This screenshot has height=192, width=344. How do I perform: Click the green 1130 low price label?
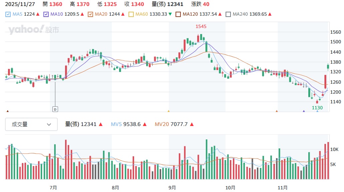317,108
